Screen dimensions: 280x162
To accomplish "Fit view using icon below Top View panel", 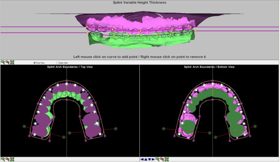I will (x=12, y=159).
